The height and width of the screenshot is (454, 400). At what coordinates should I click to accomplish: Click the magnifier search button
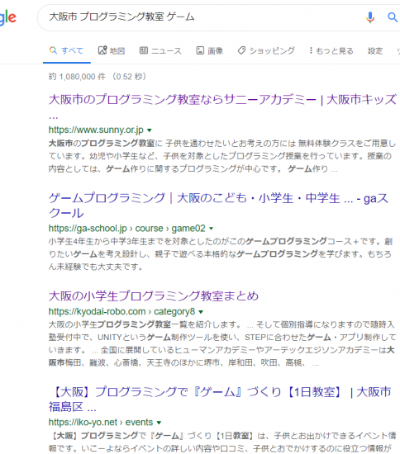point(393,17)
